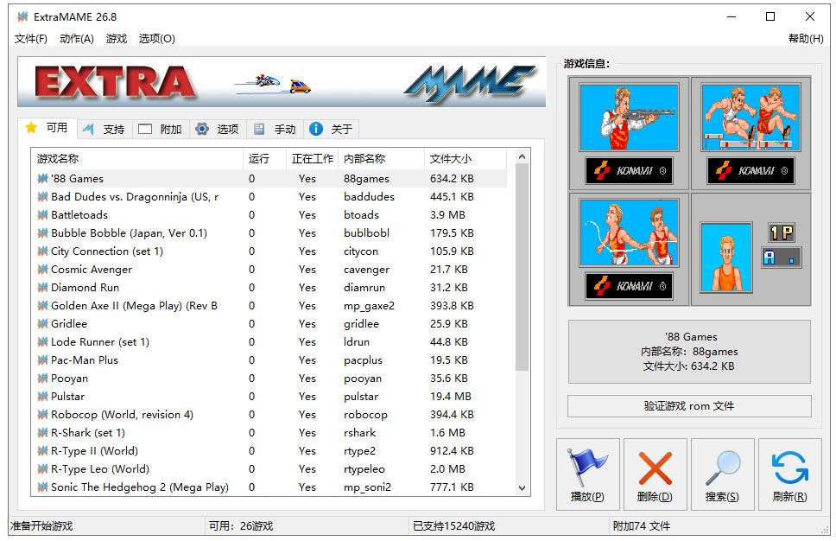Select Lode Runner (set 1) game

click(269, 342)
